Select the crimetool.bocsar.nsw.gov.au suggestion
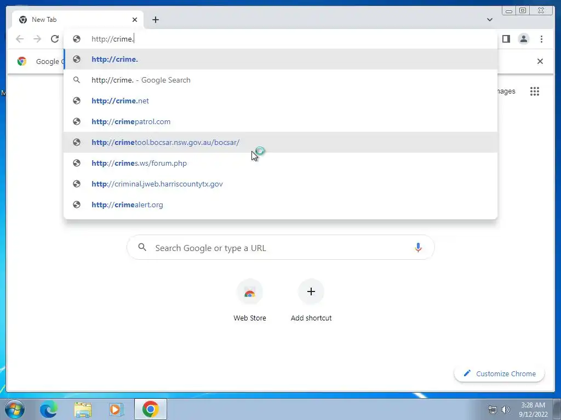This screenshot has width=561, height=420. (x=280, y=142)
